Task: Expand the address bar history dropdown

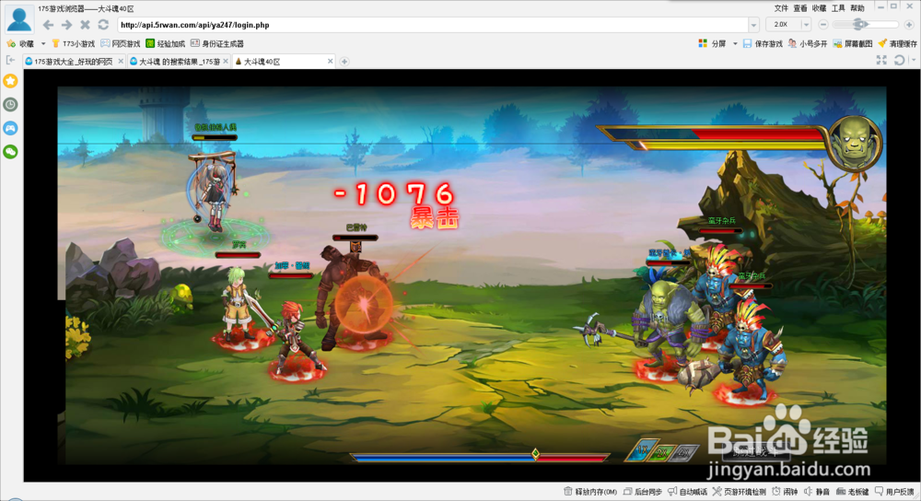Action: click(x=753, y=25)
